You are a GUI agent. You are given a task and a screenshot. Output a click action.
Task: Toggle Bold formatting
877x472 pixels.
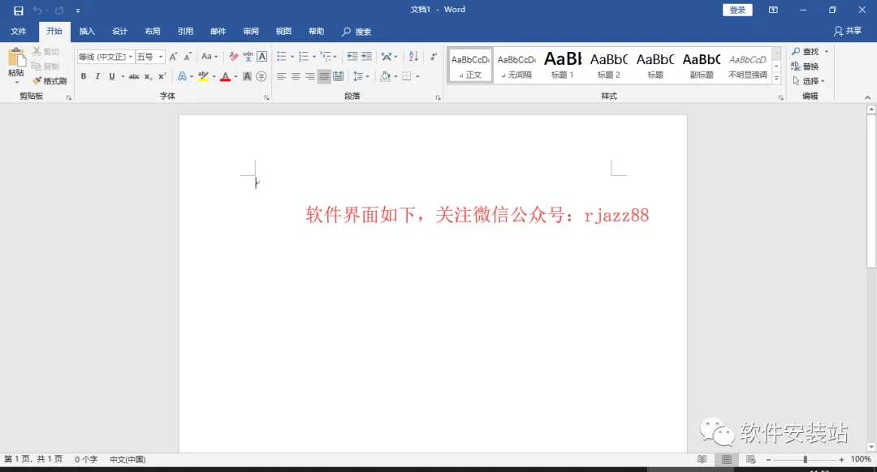(84, 76)
